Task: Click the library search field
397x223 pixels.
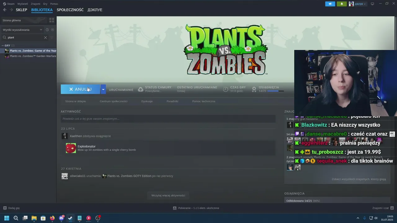Action: 25,37
